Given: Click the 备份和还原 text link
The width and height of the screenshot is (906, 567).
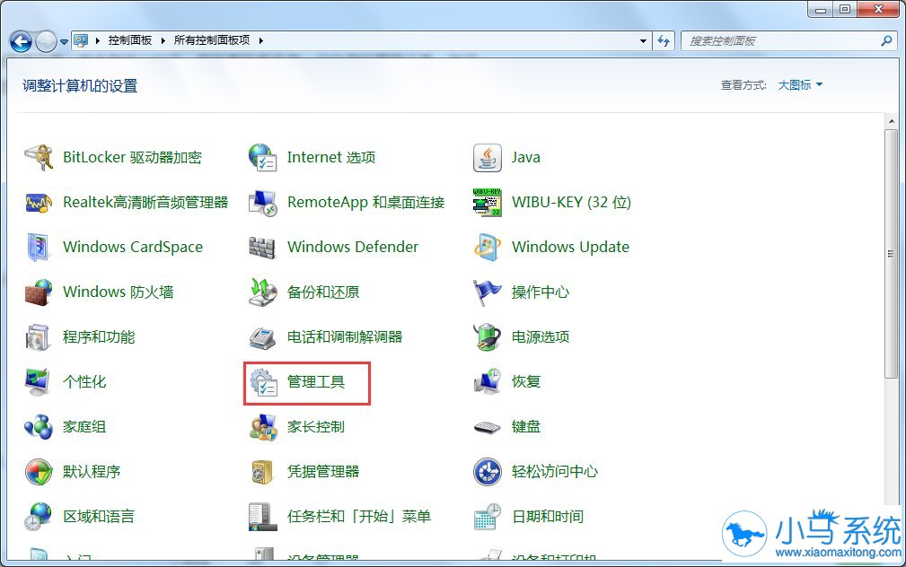Looking at the screenshot, I should pos(323,292).
